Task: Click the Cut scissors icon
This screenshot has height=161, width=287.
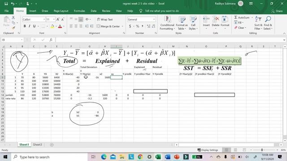Action: pos(13,17)
